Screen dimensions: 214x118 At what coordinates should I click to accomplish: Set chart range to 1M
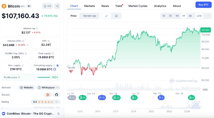(x=177, y=16)
